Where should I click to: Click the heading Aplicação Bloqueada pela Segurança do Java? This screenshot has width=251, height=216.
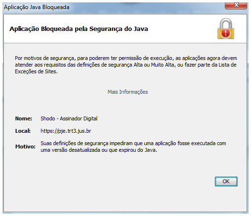coord(79,29)
